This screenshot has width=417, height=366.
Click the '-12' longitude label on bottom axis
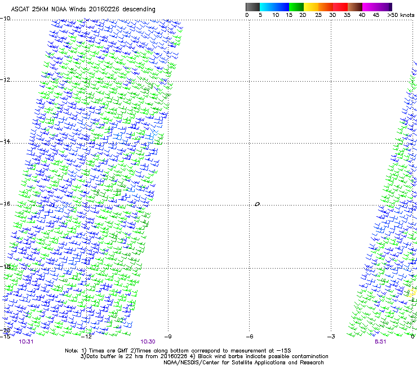click(86, 337)
